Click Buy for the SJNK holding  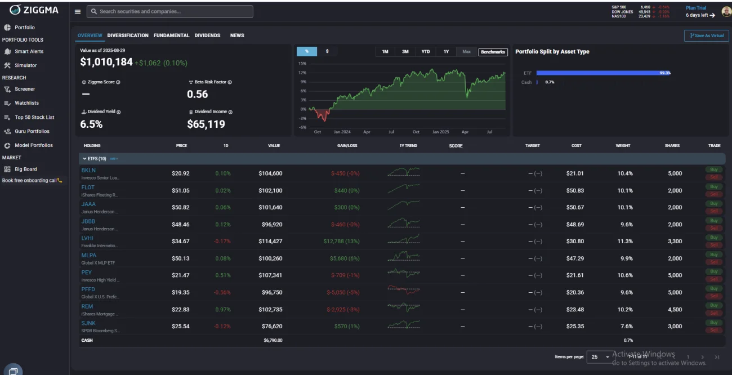coord(714,323)
